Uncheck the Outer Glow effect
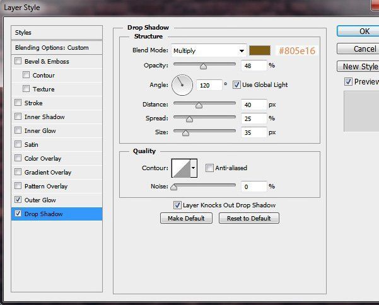This screenshot has height=305, width=379. (x=18, y=200)
